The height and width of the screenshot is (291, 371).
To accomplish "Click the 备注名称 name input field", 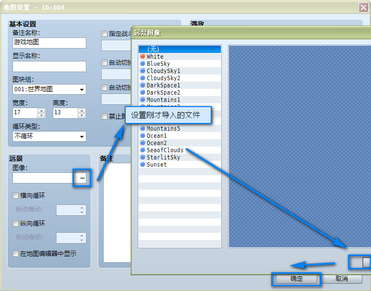I will tap(49, 43).
